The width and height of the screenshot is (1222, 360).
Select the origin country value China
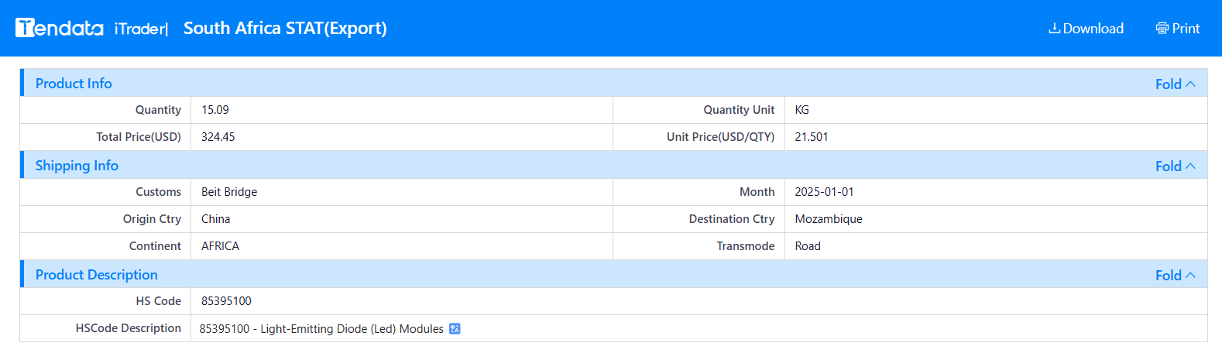click(x=216, y=219)
